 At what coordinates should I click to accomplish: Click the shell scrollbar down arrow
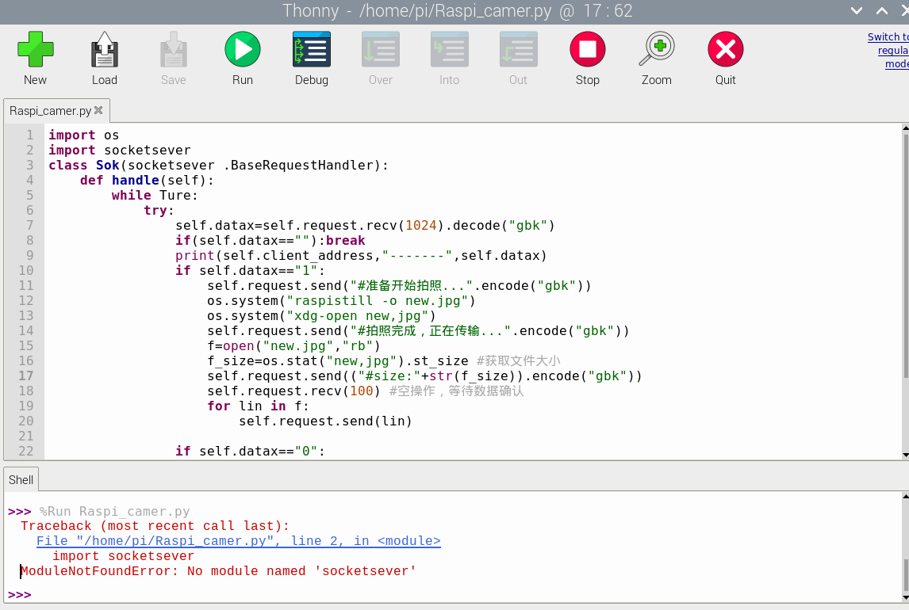905,598
